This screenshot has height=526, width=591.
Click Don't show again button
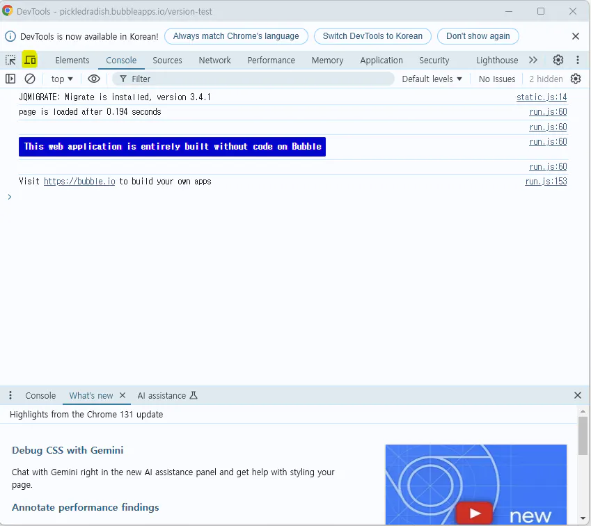[478, 36]
